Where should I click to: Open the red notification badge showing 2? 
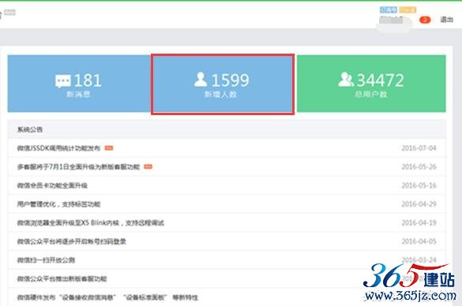[425, 20]
